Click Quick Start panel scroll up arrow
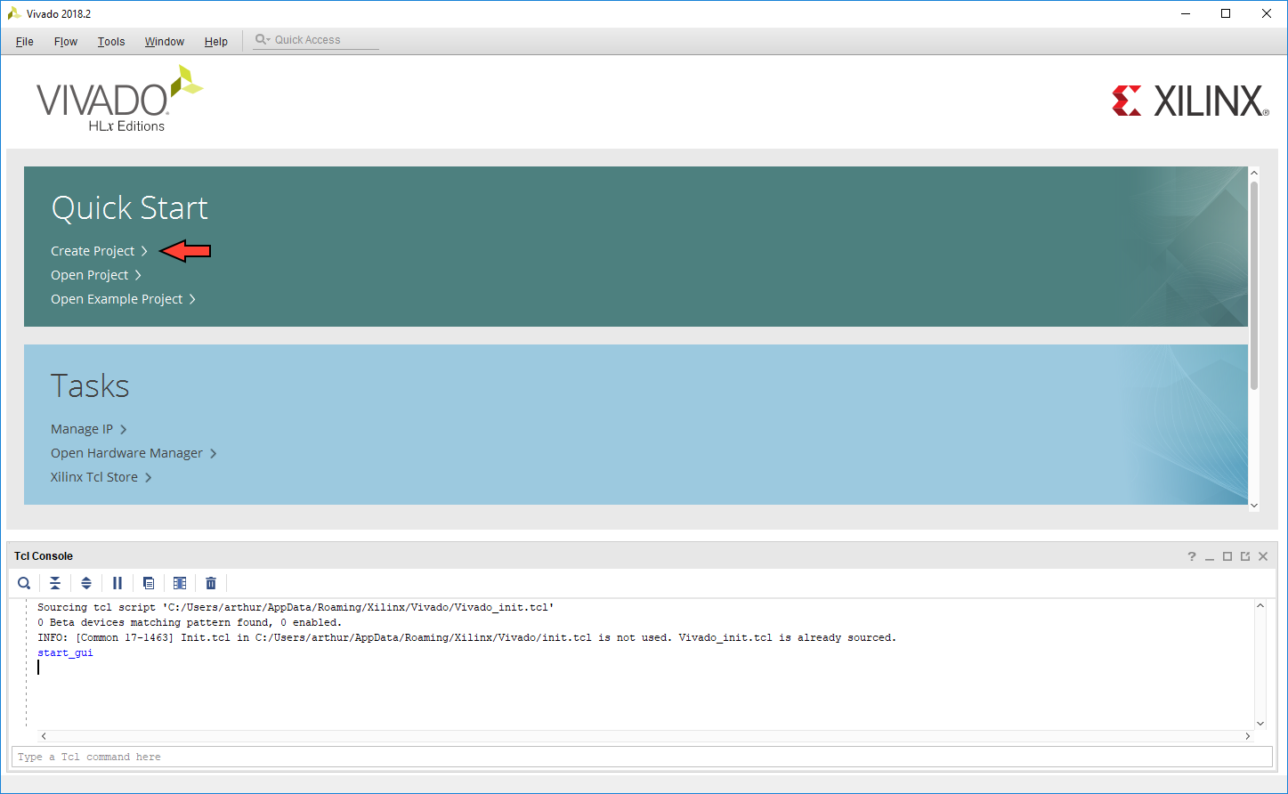The width and height of the screenshot is (1288, 794). 1254,173
